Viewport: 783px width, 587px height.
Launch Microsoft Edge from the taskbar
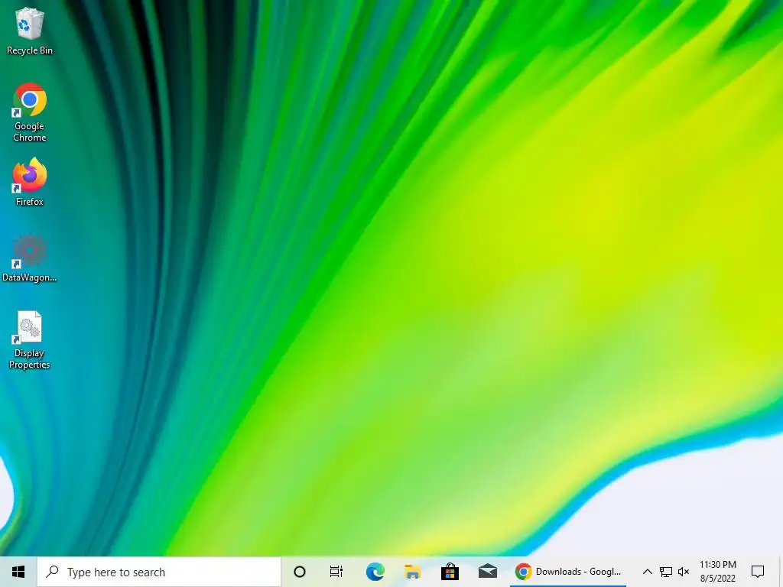[375, 572]
